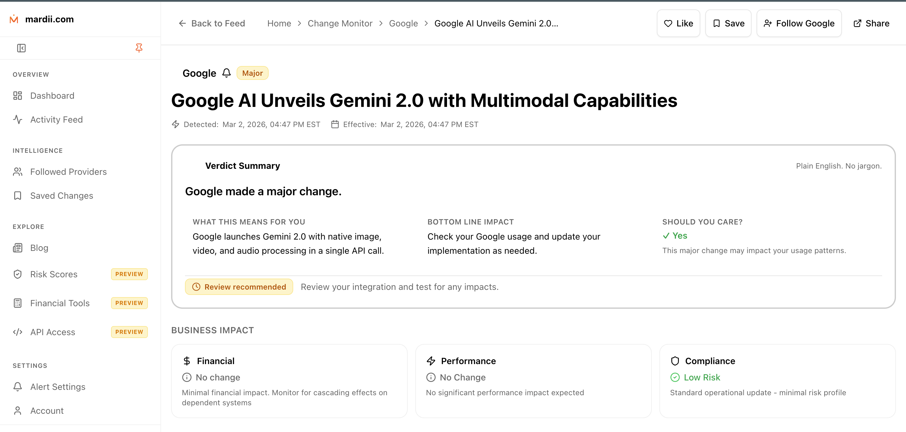Click the bell icon next to Google
Viewport: 906px width, 432px height.
[226, 73]
